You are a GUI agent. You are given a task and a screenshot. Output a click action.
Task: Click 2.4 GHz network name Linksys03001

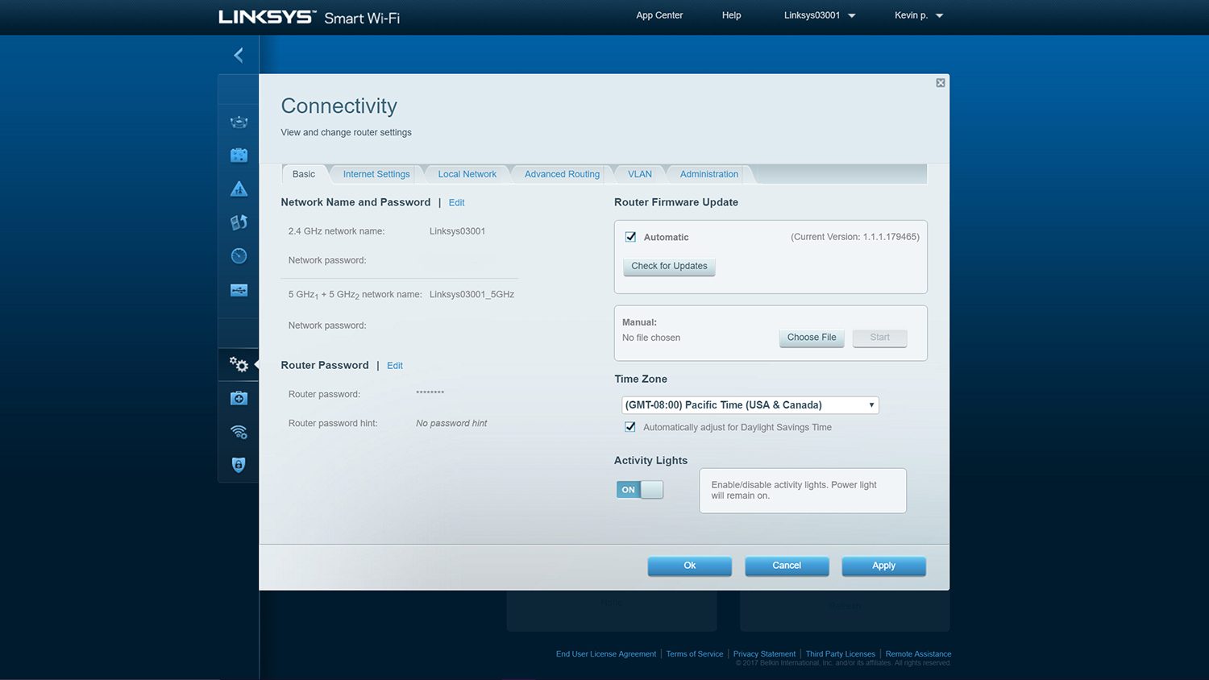point(457,231)
